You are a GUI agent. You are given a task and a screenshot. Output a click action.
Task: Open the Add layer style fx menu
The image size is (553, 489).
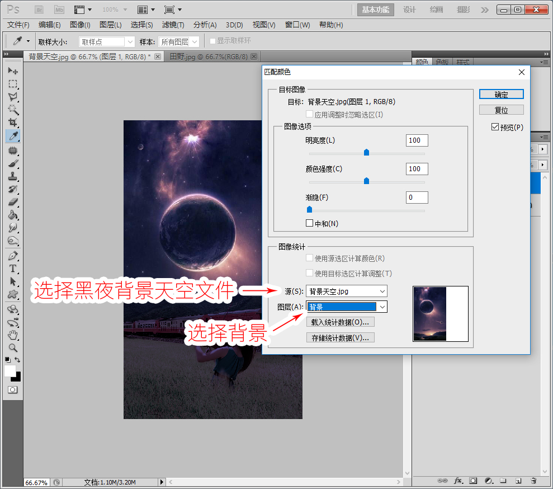tap(458, 481)
